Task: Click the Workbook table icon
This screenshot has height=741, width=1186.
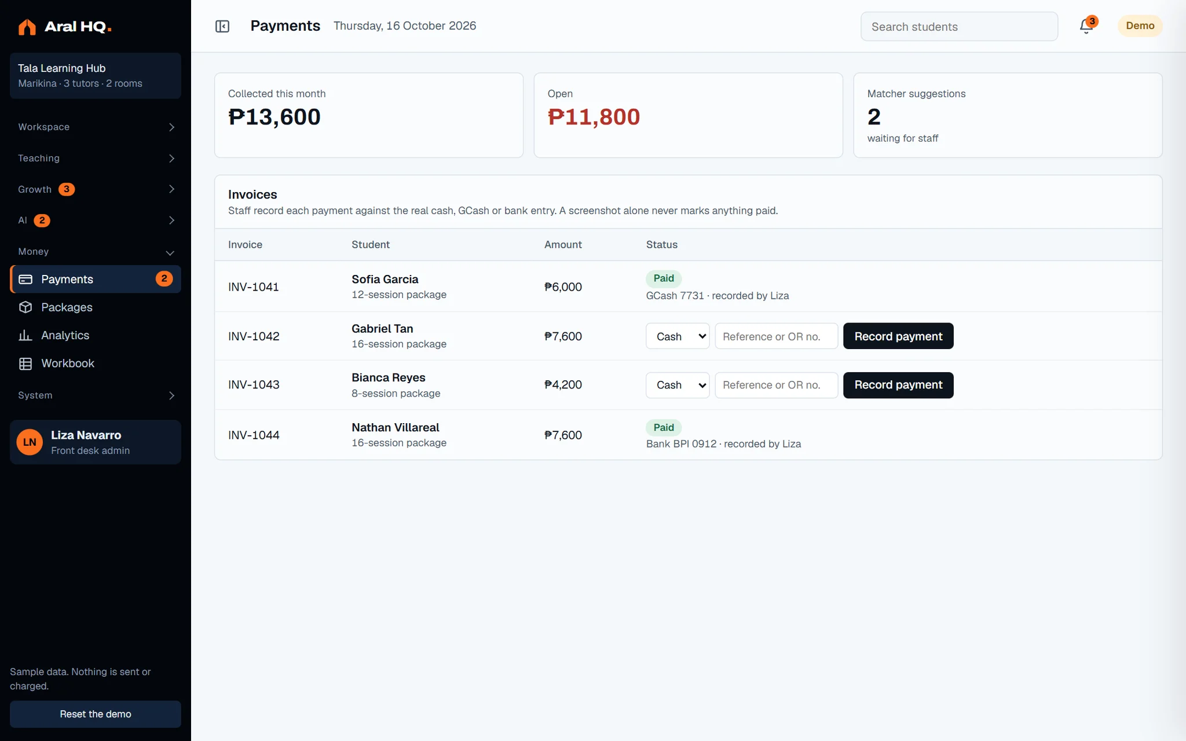Action: click(x=25, y=364)
